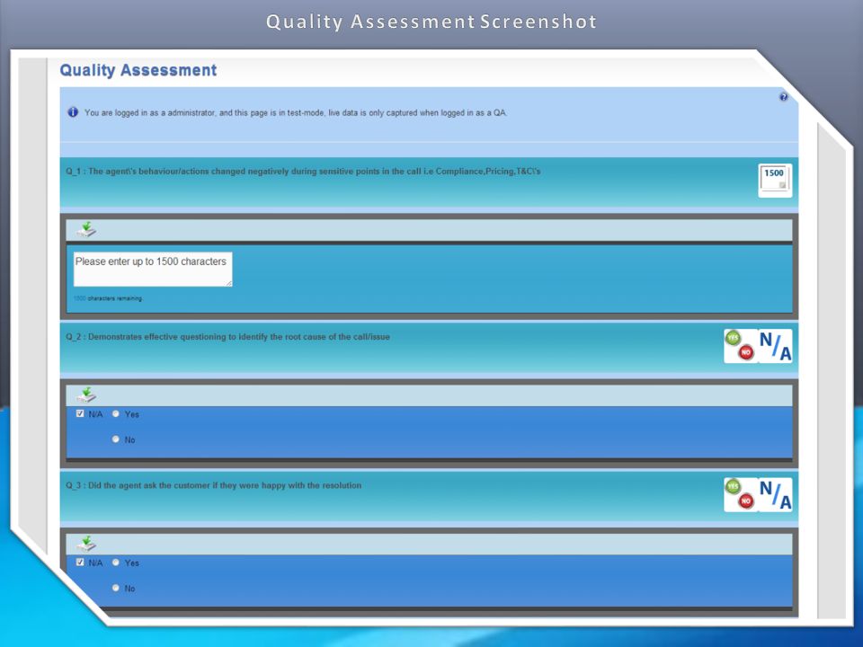Click the "characters remaining" counter text
Viewport: 863px width, 647px height.
(108, 298)
